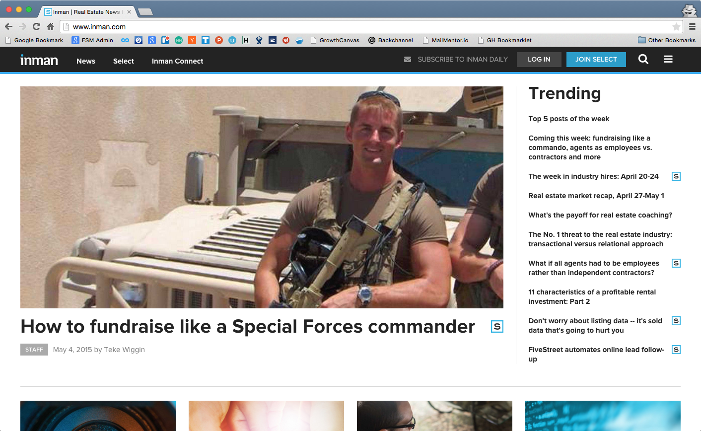Click Select badge beside industry hires

click(x=676, y=176)
